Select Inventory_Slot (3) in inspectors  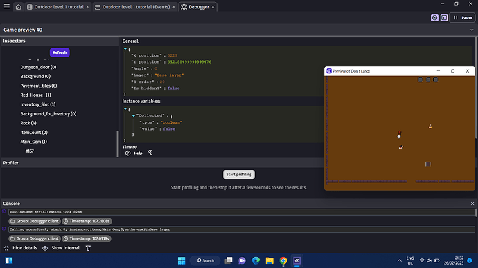tap(38, 104)
